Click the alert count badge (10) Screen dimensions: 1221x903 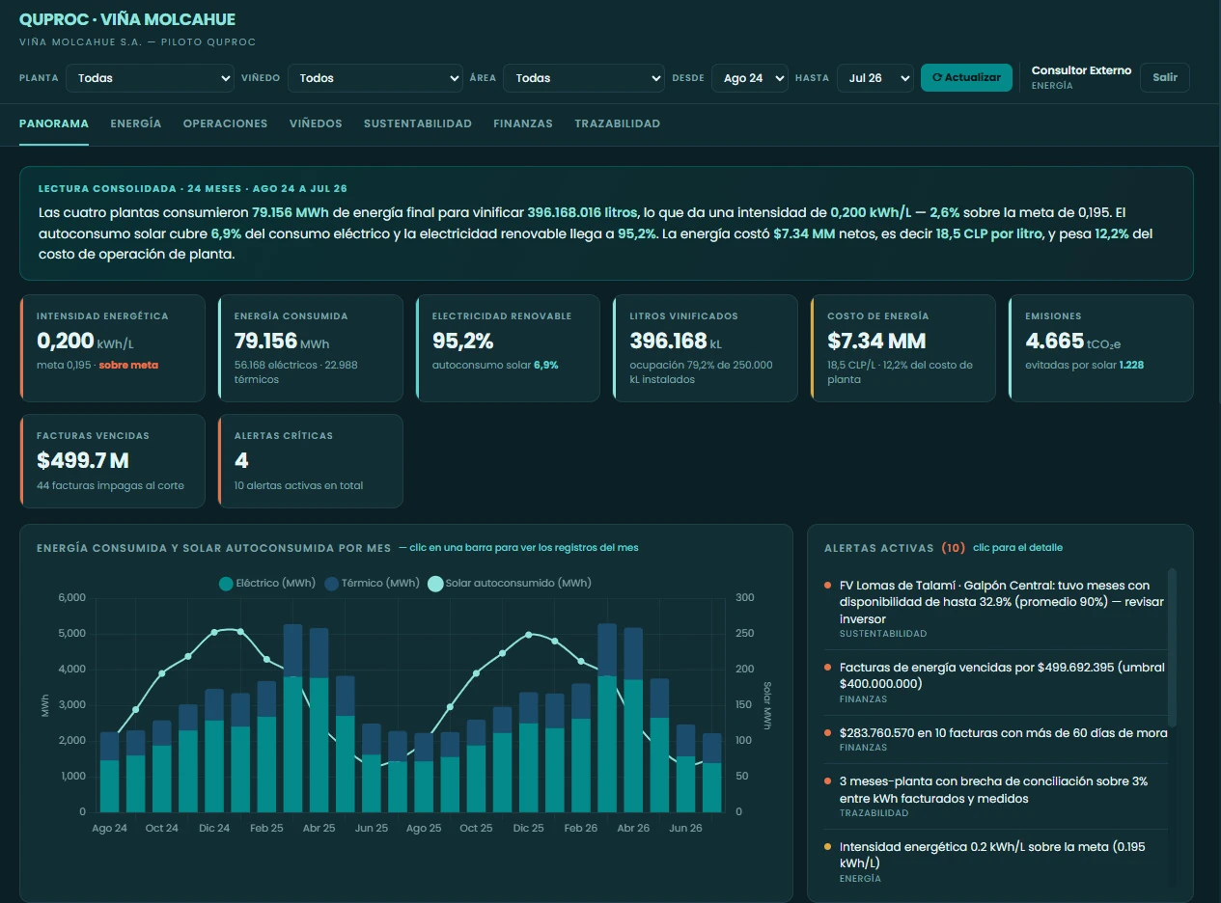click(954, 547)
